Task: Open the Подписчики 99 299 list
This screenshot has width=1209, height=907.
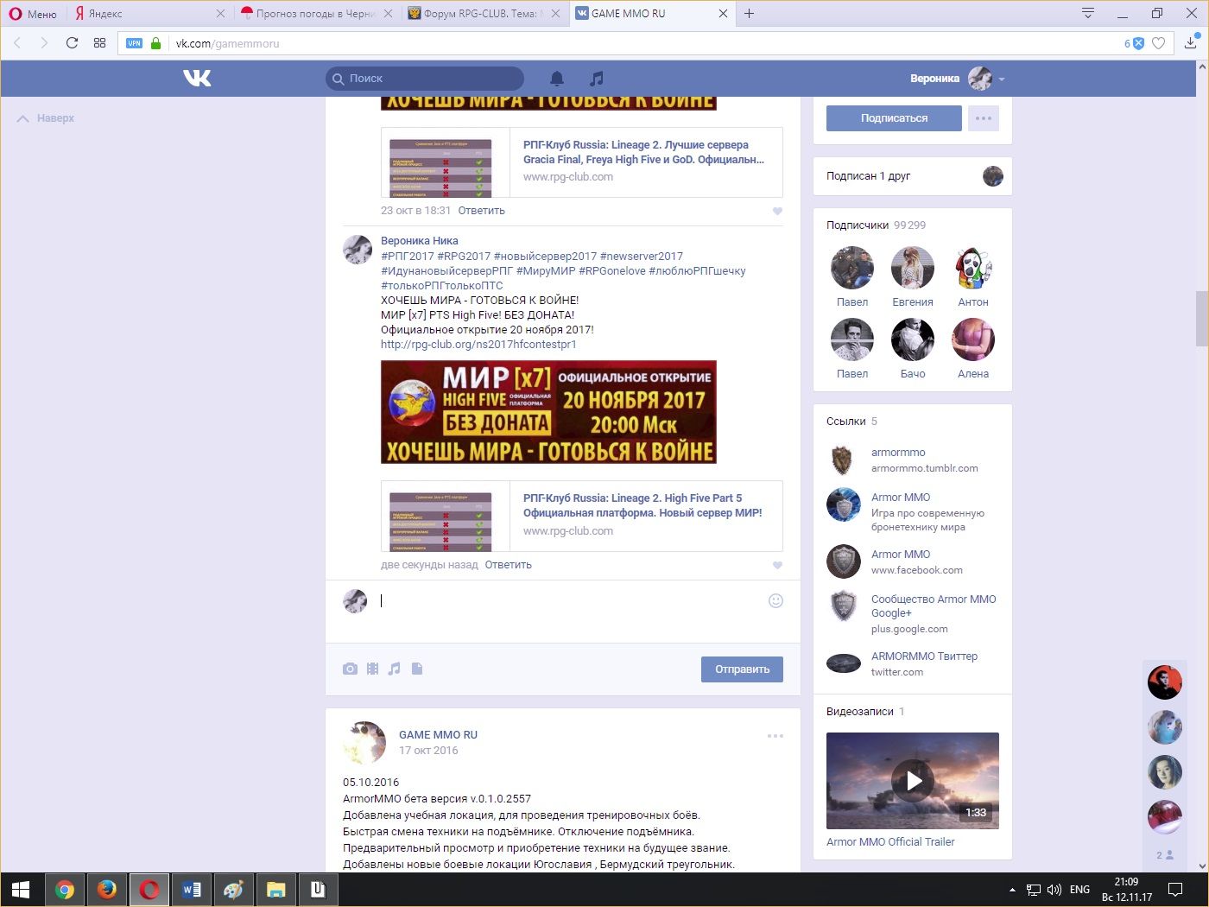Action: click(876, 225)
